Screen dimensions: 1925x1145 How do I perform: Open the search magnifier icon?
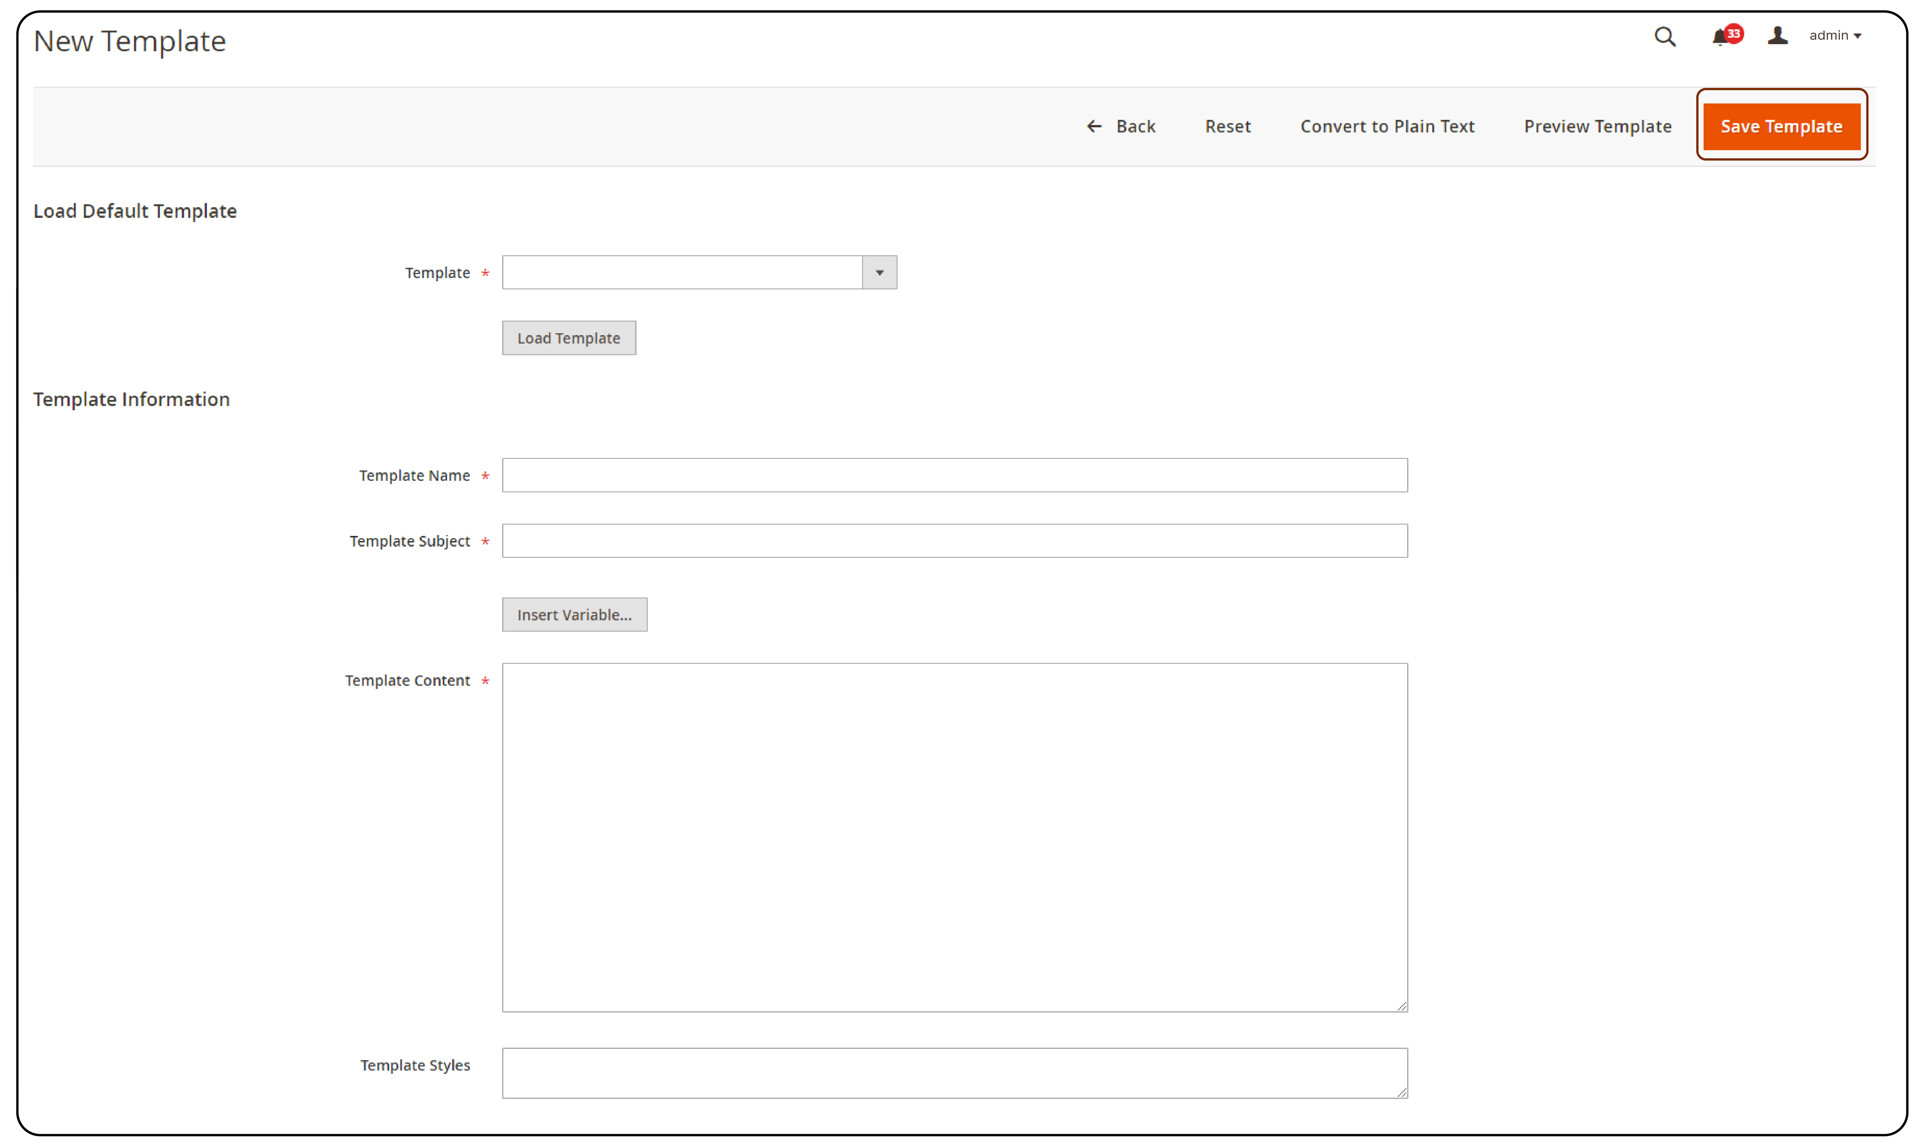[1664, 36]
